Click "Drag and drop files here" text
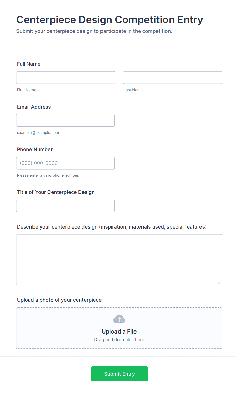Image resolution: width=236 pixels, height=394 pixels. (119, 340)
